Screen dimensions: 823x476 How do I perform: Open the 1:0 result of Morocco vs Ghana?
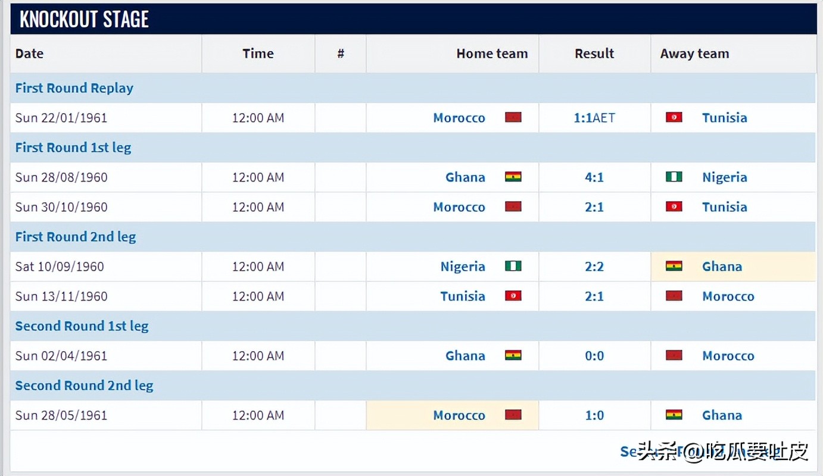coord(594,415)
